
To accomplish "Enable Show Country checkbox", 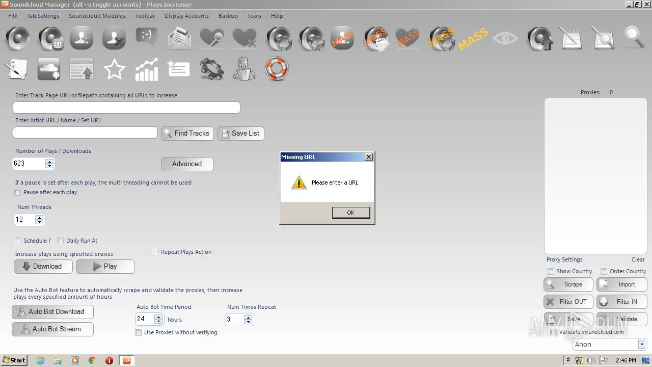I will (x=551, y=272).
